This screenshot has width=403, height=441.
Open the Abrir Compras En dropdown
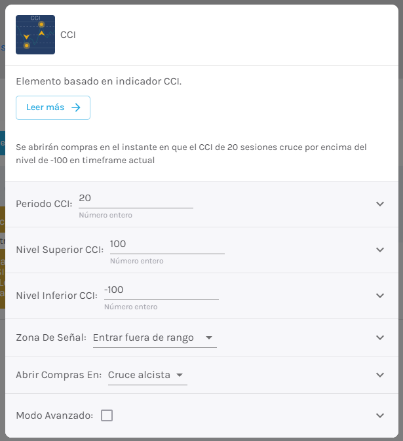[147, 375]
